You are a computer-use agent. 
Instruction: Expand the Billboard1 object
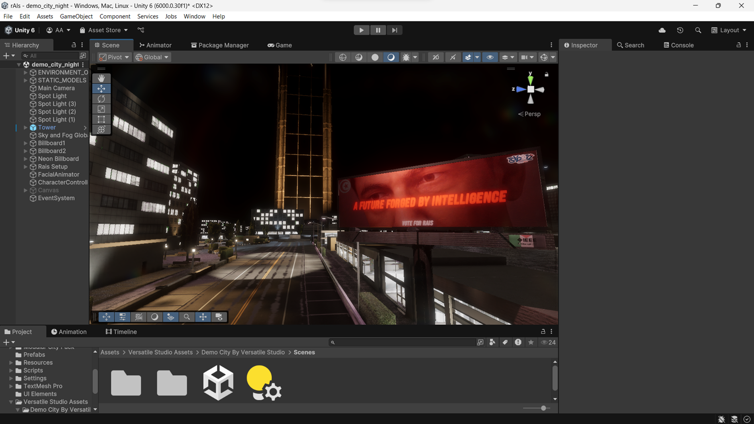coord(26,143)
